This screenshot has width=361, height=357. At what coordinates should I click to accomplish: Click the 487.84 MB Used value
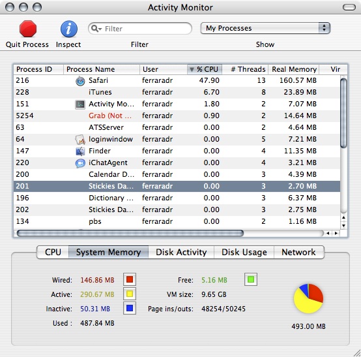pyautogui.click(x=97, y=323)
